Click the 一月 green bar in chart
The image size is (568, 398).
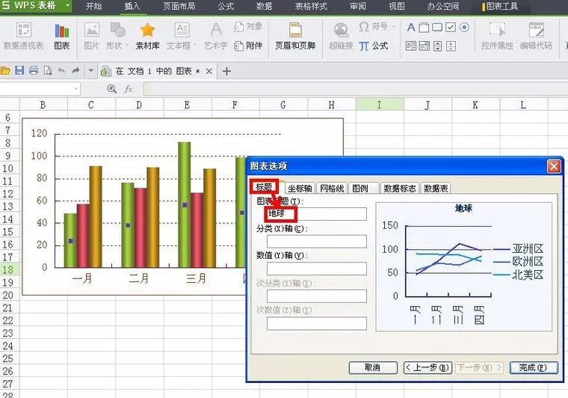coord(70,240)
